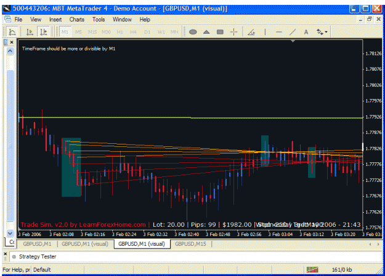Open the Tools menu
This screenshot has width=385, height=276.
pos(99,20)
